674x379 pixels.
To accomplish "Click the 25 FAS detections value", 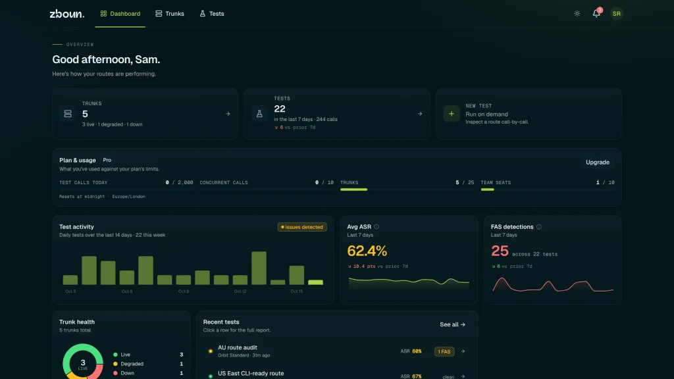I will [500, 251].
